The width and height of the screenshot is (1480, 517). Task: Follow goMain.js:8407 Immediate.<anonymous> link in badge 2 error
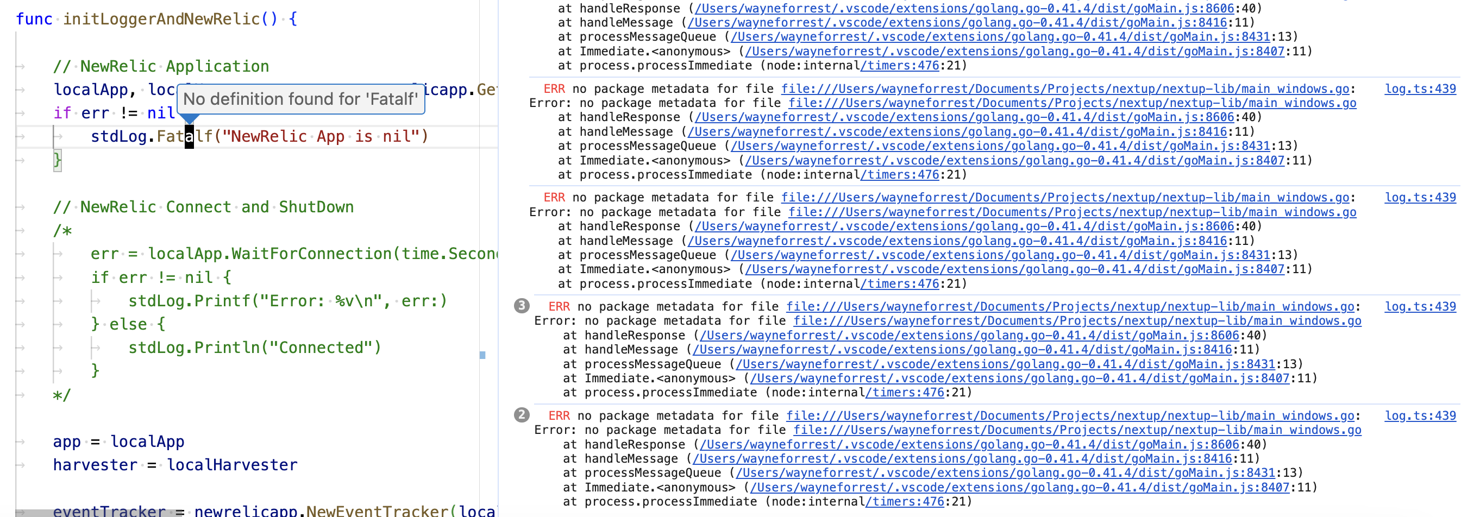tap(1019, 487)
